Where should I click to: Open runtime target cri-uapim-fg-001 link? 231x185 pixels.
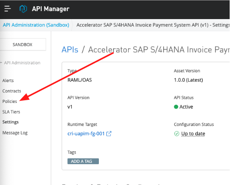[86, 134]
